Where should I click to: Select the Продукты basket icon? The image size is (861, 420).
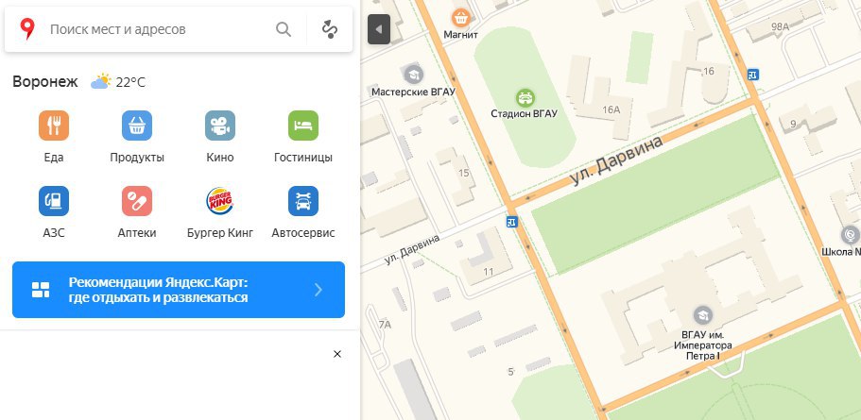click(x=137, y=126)
